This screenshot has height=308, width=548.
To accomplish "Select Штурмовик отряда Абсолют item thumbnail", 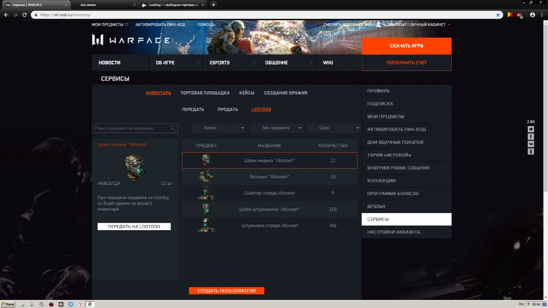I will tap(206, 225).
